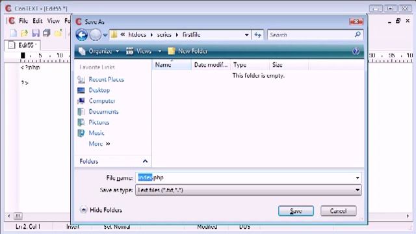
Task: Create a New Folder
Action: [188, 51]
